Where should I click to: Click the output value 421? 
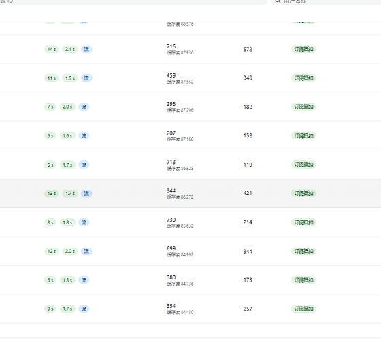248,193
